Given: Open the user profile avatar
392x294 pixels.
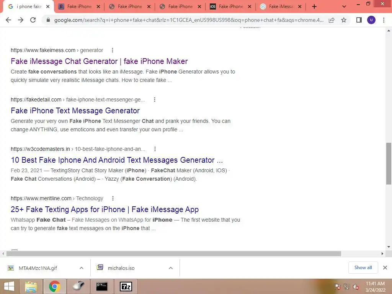Looking at the screenshot, I should point(371,20).
